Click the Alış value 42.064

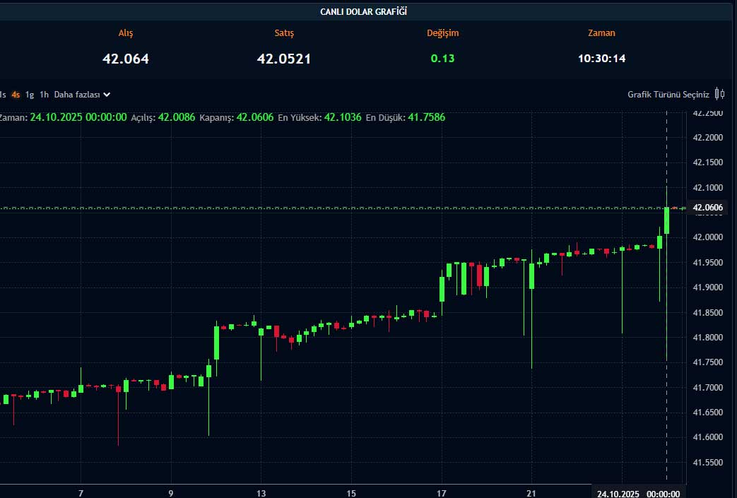tap(126, 59)
